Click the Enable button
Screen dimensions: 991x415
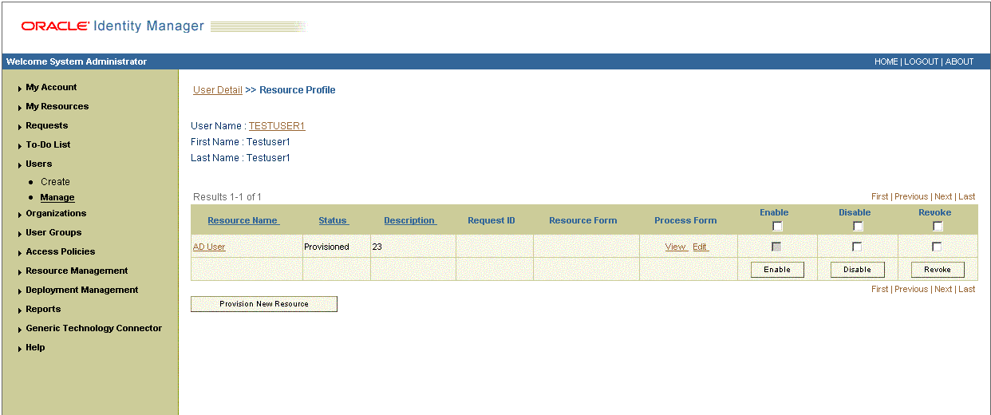click(x=777, y=270)
